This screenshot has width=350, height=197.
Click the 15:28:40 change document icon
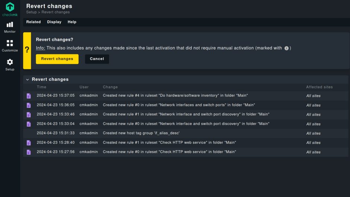29,143
